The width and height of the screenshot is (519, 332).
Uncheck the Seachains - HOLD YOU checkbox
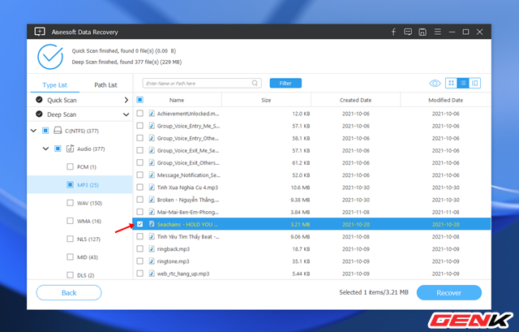click(140, 224)
